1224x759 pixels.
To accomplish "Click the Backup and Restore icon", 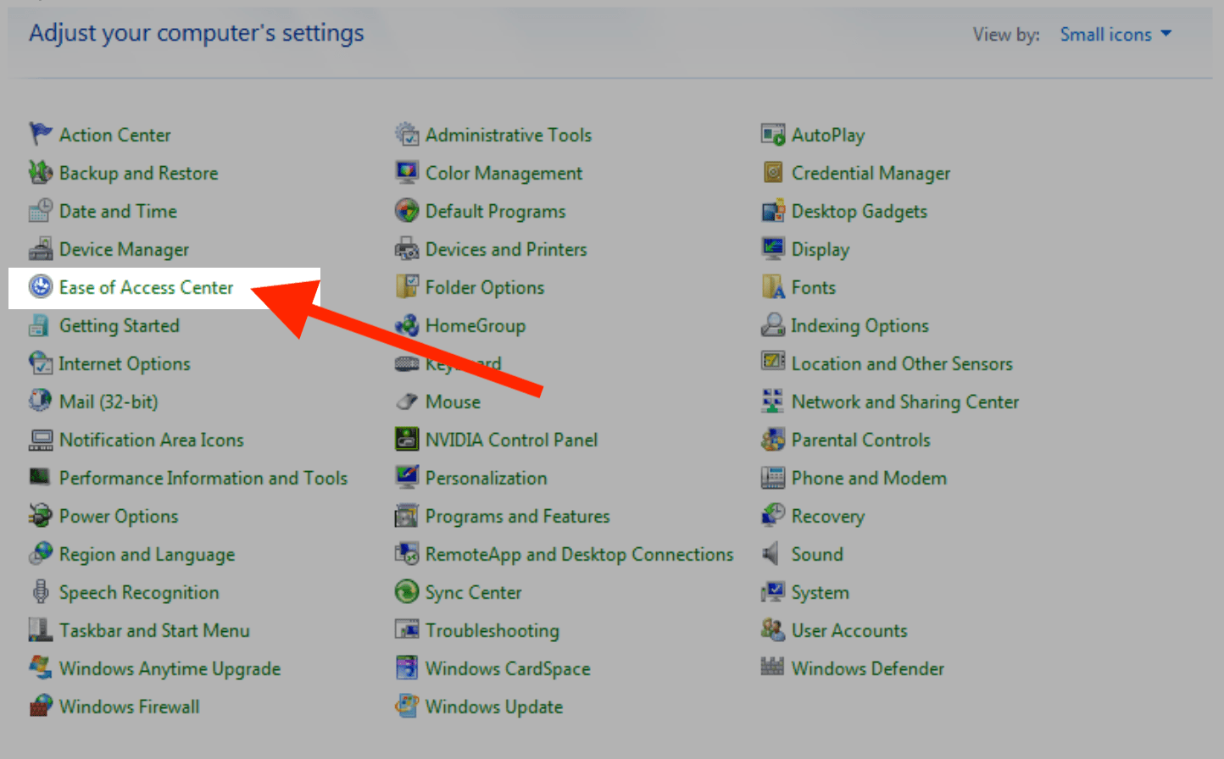I will coord(40,172).
